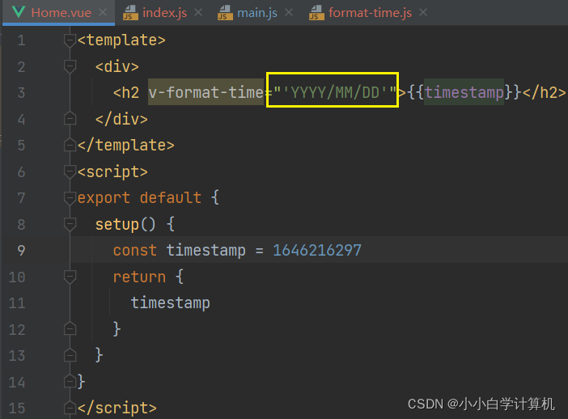Viewport: 568px width, 419px height.
Task: Click the const keyword on line 9
Action: [135, 250]
